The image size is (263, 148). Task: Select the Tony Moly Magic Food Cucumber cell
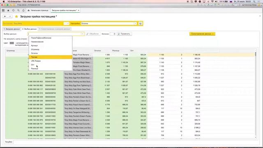coord(78,124)
